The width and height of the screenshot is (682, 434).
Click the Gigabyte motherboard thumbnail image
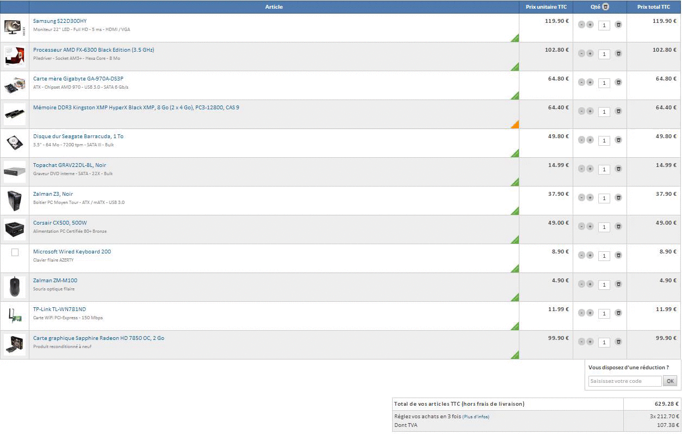tap(15, 85)
